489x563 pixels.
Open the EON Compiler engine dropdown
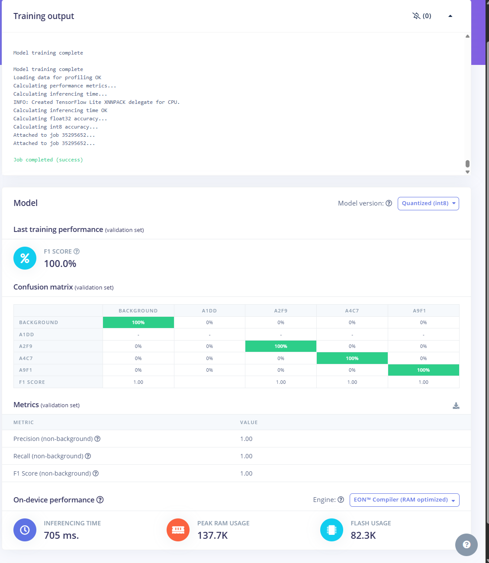(404, 500)
